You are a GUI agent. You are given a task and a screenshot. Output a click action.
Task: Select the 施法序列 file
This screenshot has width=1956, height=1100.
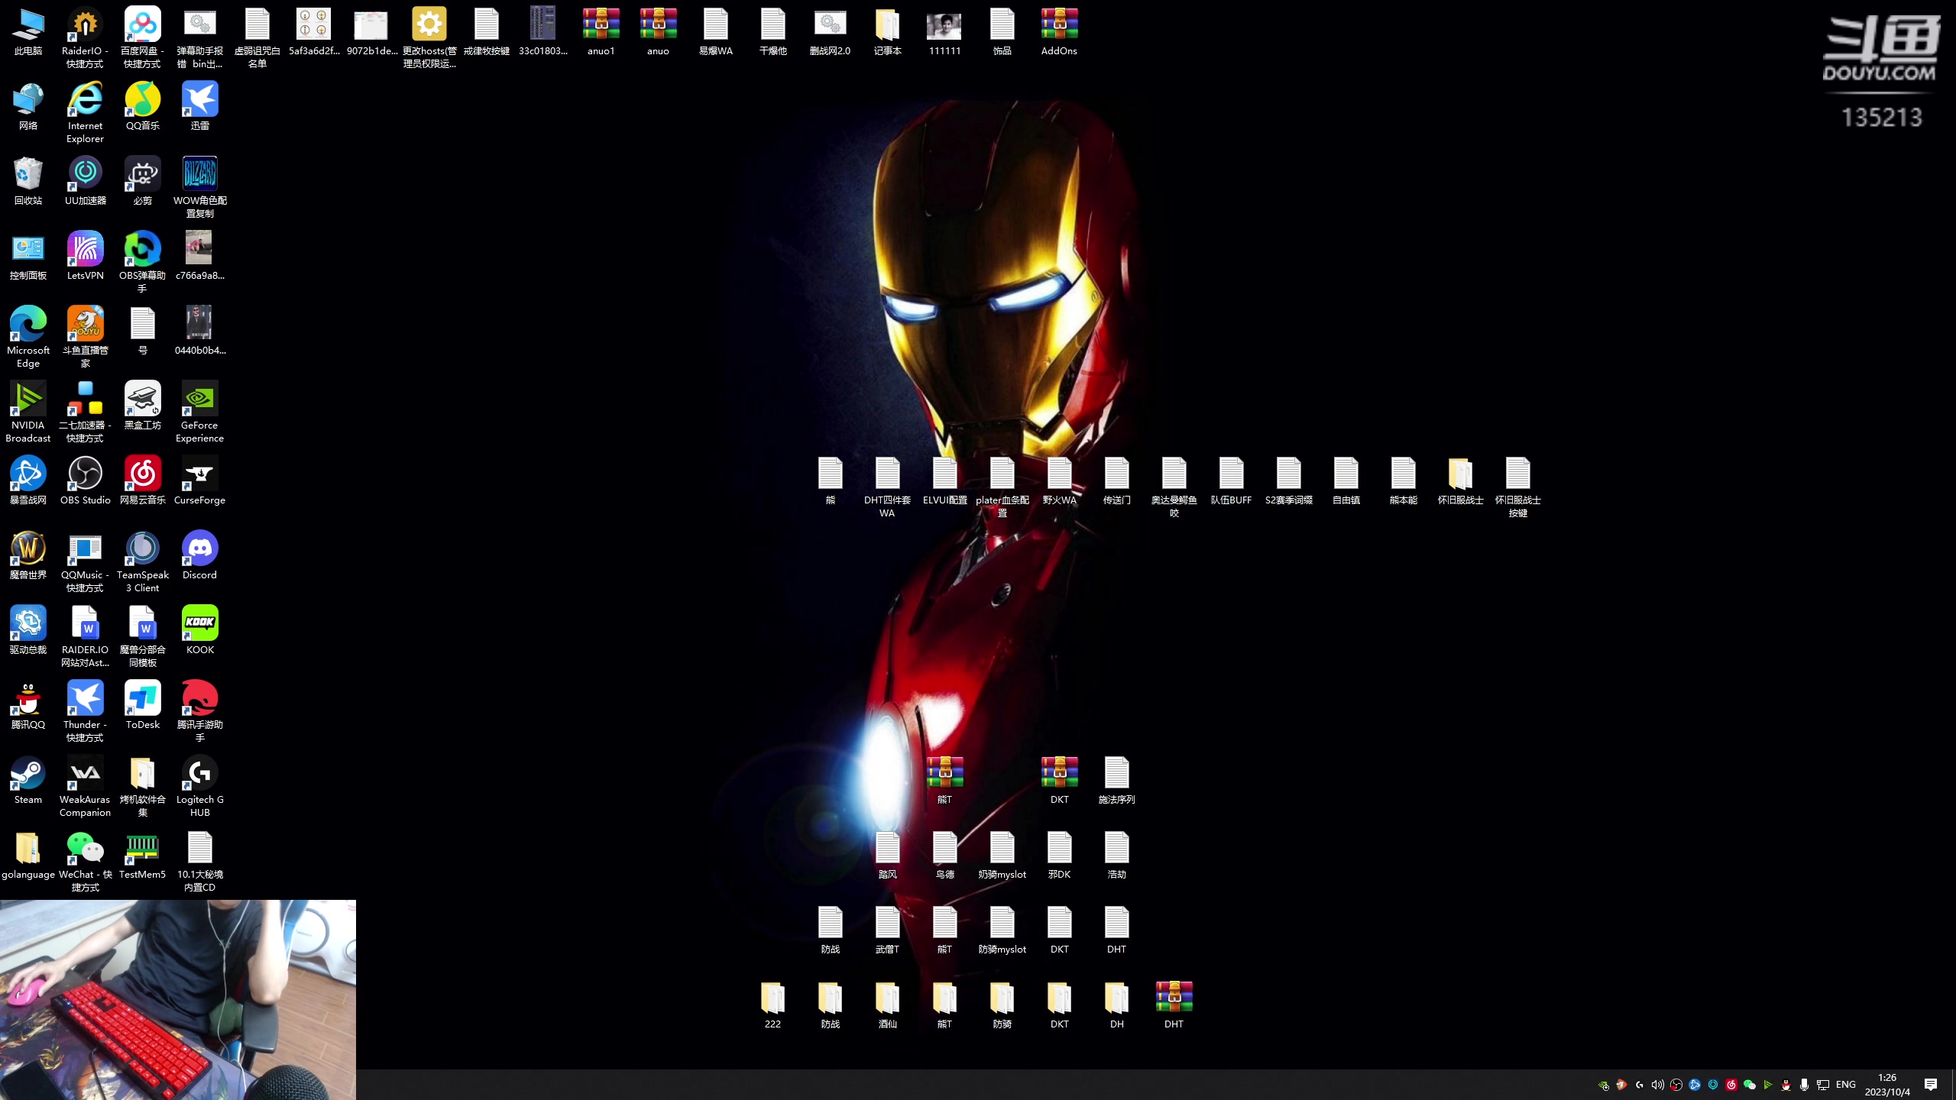click(1116, 781)
